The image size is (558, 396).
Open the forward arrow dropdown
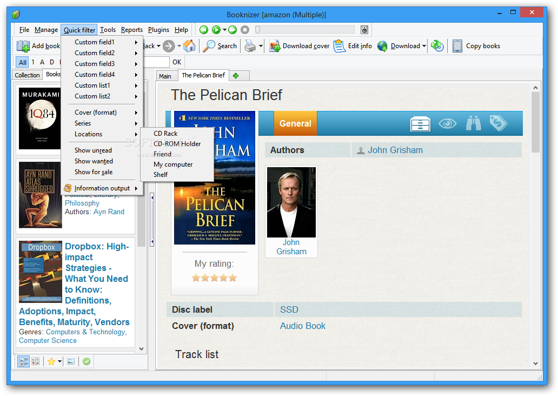tap(179, 46)
